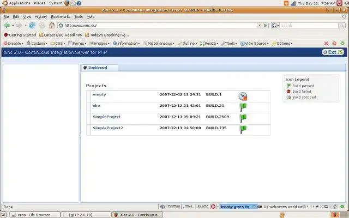Image resolution: width=349 pixels, height=218 pixels.
Task: Open the Help menu
Action: tap(91, 17)
